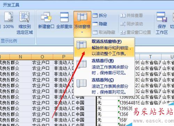Click the icon beside 同步滚动
The image size is (174, 126).
click(x=123, y=24)
